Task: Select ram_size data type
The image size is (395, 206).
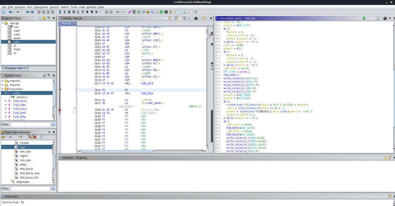Action: point(25,152)
